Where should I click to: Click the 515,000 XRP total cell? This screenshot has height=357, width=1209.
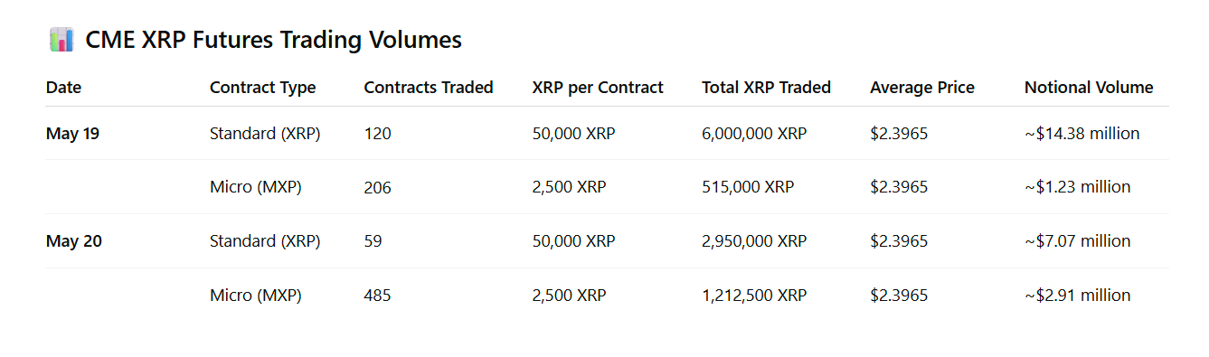[748, 187]
